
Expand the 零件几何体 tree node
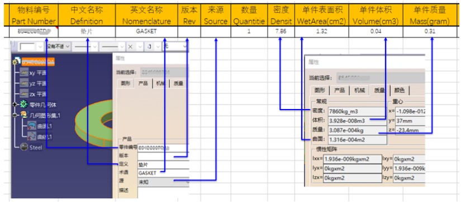(x=15, y=105)
